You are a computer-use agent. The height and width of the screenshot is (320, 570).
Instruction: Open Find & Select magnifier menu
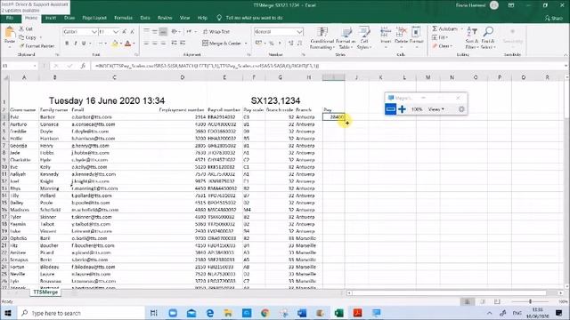point(488,37)
